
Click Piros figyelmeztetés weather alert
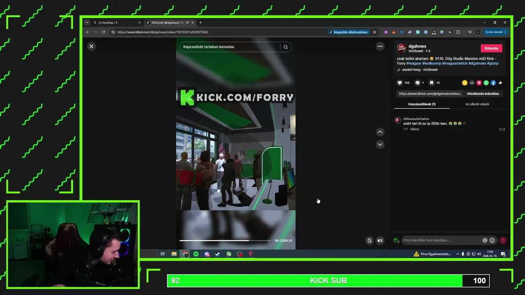[x=432, y=254]
